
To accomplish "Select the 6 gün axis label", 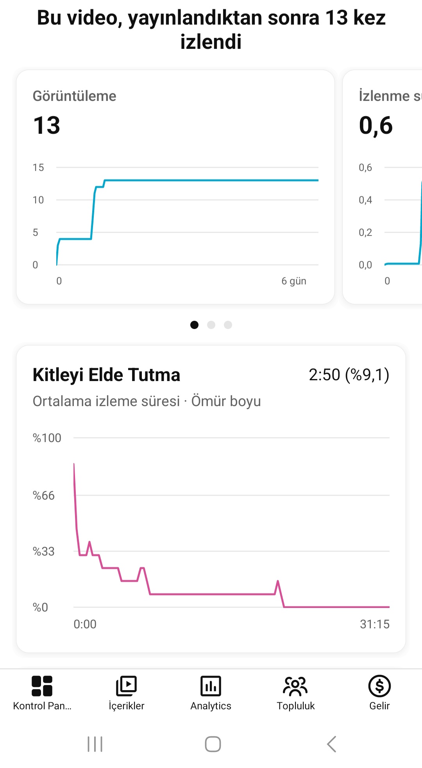I will 294,281.
